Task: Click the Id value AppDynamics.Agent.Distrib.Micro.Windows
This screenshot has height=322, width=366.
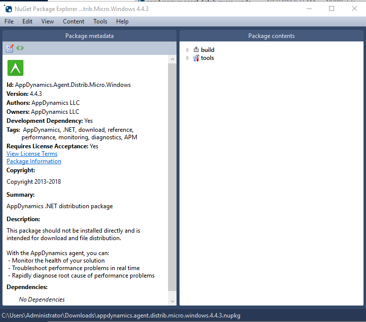Action: (73, 85)
